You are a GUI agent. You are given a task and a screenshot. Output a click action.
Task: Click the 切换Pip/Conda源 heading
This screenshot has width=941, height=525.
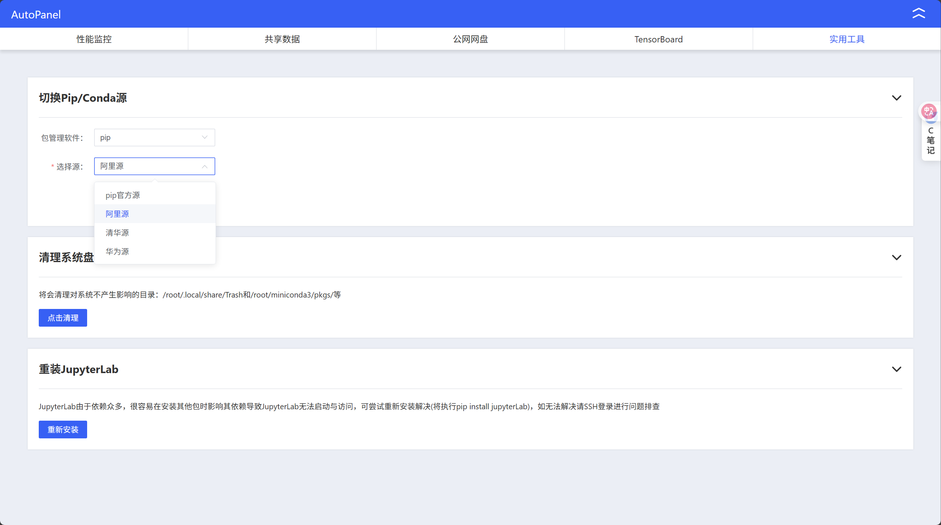[83, 98]
